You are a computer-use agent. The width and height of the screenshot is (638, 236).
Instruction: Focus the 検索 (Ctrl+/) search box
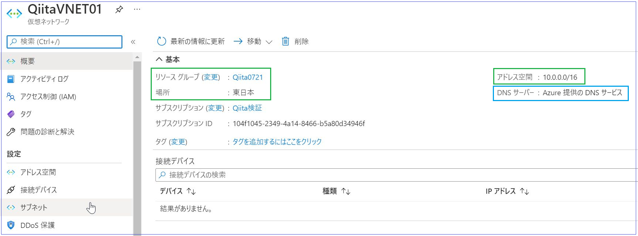click(x=64, y=42)
